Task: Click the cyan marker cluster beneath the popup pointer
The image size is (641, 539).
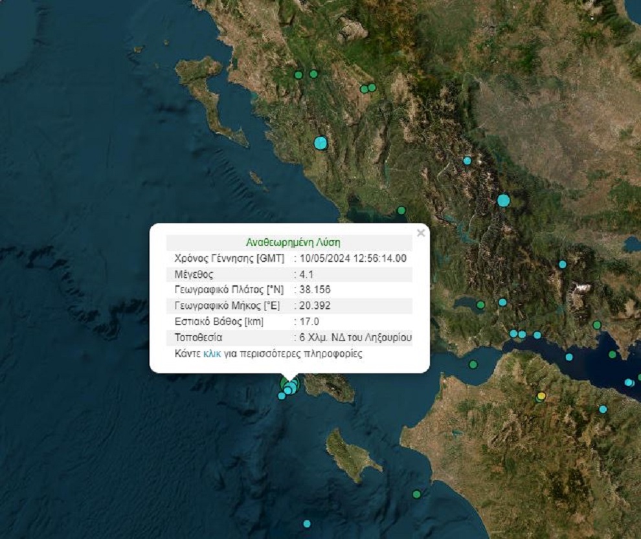Action: 291,386
